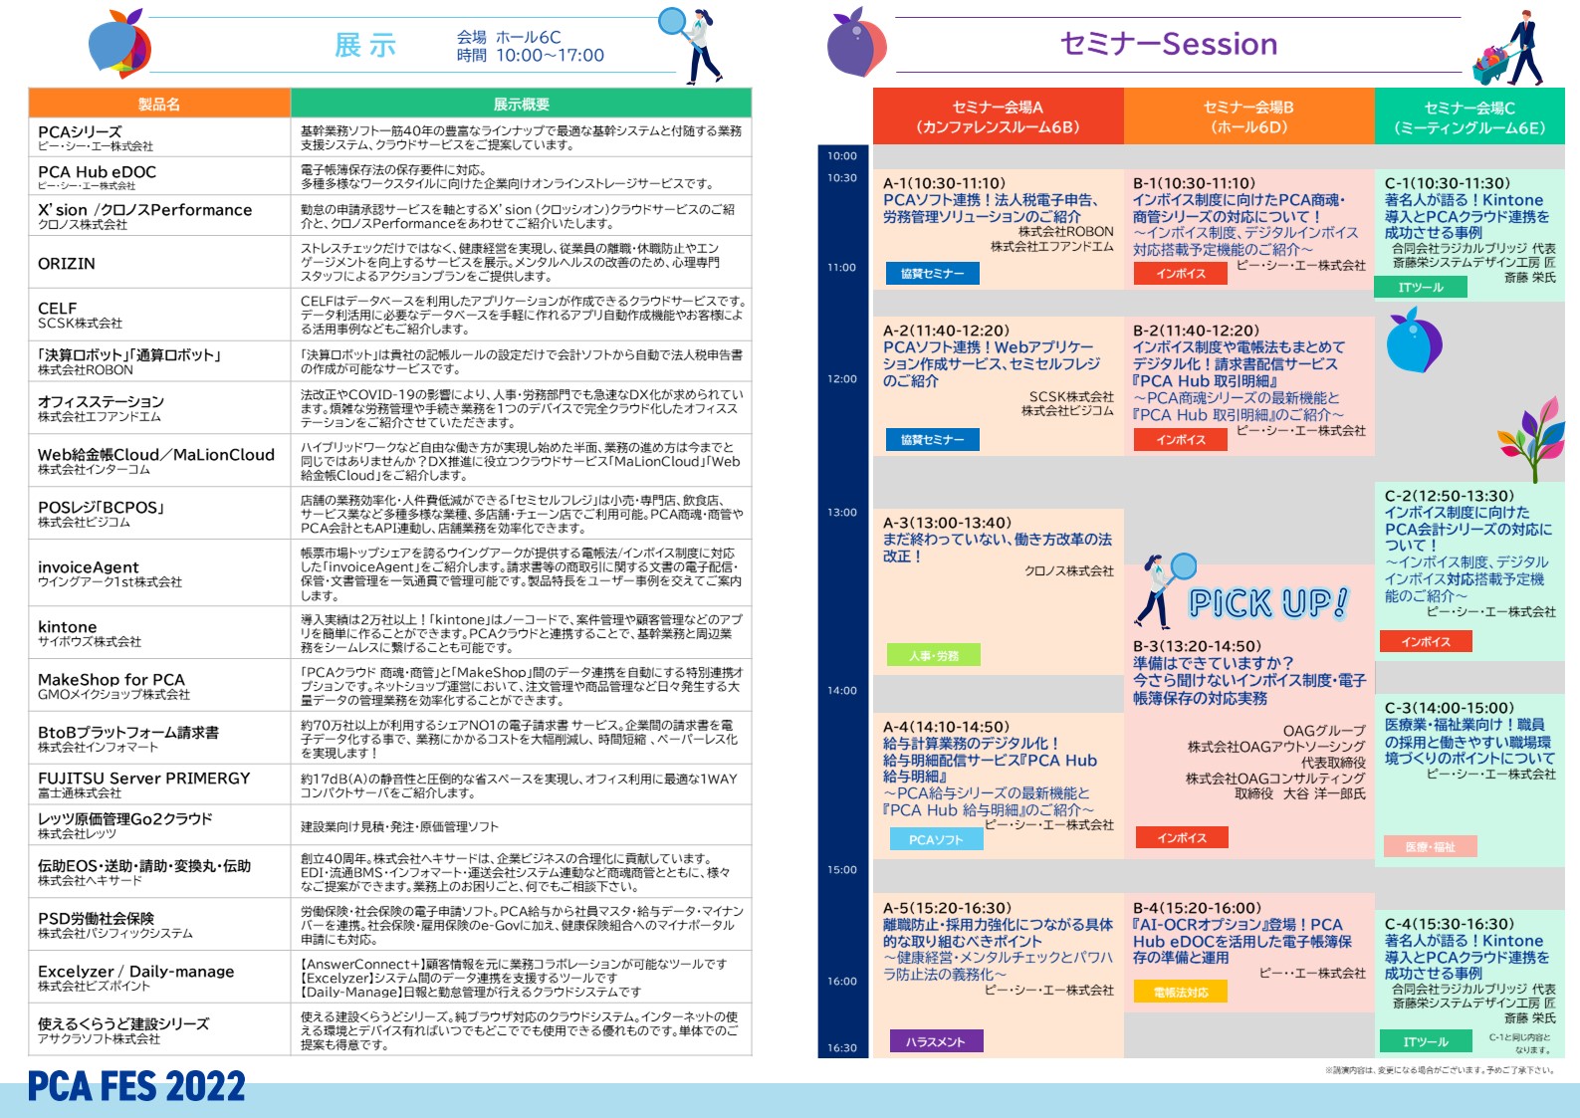This screenshot has width=1580, height=1118.
Task: Click the C-3(14:00-15:00) session heading
Action: pyautogui.click(x=1449, y=708)
